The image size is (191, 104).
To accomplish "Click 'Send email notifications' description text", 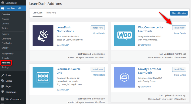I will pyautogui.click(x=70, y=38).
